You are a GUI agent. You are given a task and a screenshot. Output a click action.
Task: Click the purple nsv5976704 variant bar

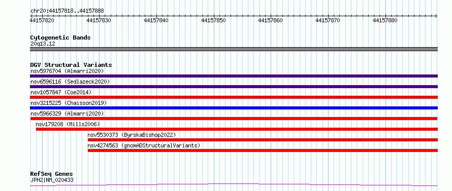click(x=234, y=76)
